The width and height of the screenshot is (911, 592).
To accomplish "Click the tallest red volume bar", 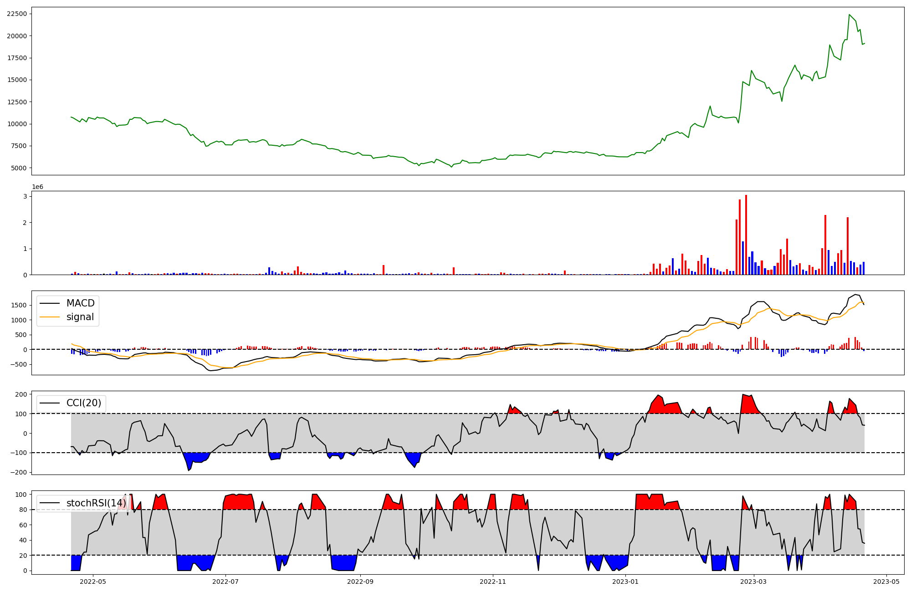I will coord(746,235).
